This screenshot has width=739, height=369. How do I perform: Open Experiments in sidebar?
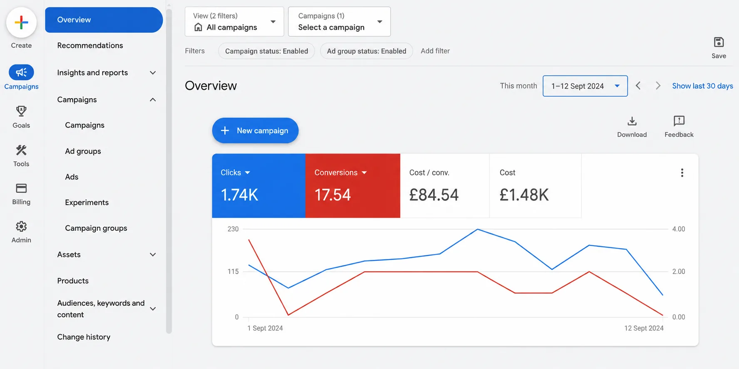(x=87, y=202)
